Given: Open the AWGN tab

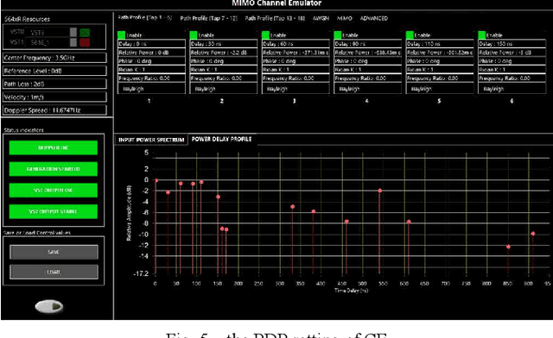Looking at the screenshot, I should click(321, 18).
